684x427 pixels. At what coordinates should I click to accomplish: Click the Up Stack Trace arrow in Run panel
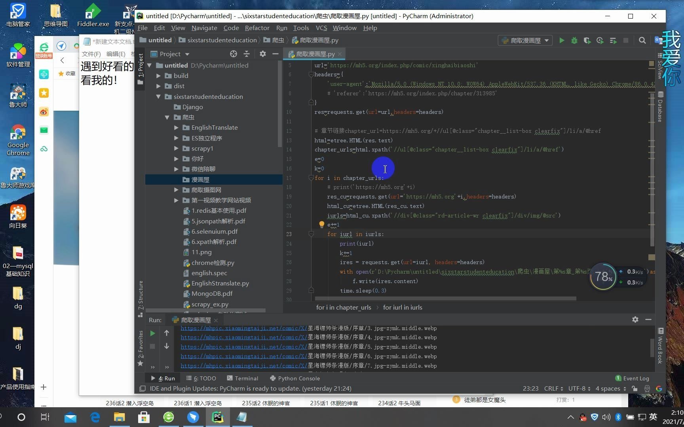pos(167,333)
